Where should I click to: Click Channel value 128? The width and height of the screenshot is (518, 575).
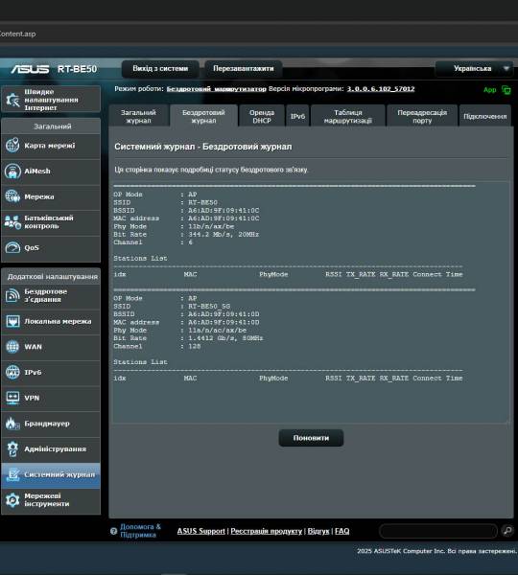195,346
